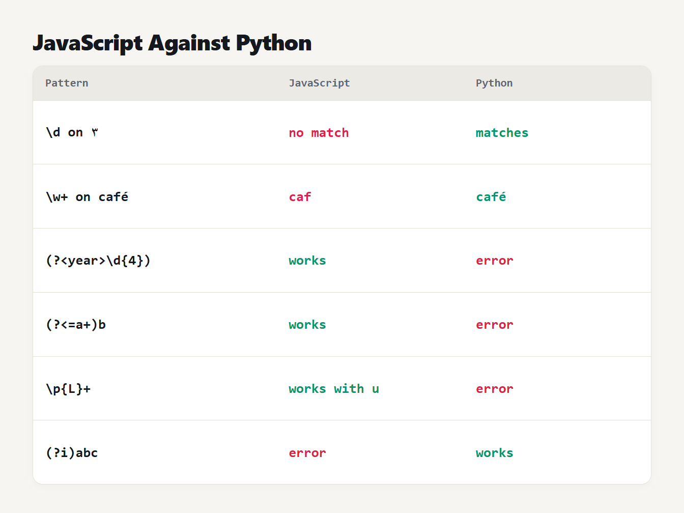This screenshot has width=684, height=513.
Task: Click Python "error" in the (?<year>\d{4}) row
Action: 495,261
